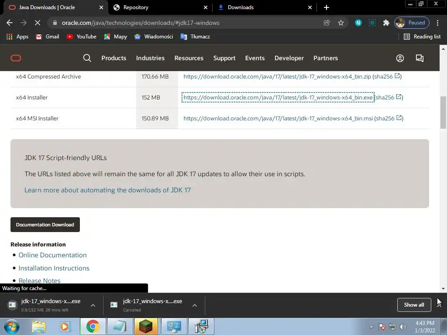
Task: Stop page loading with the X button
Action: [38, 23]
